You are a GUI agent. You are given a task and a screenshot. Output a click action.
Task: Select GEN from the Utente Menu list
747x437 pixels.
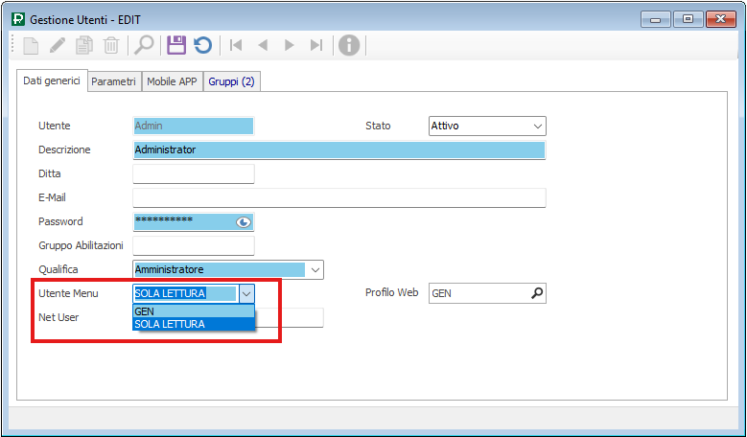[x=193, y=311]
